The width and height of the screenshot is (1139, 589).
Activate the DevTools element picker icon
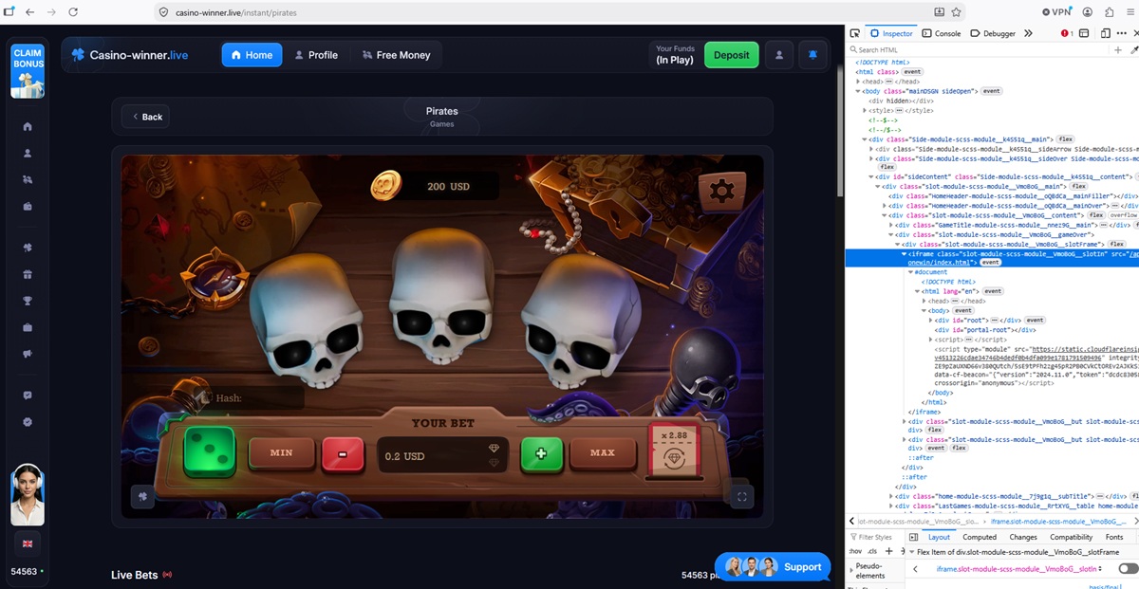click(x=855, y=33)
